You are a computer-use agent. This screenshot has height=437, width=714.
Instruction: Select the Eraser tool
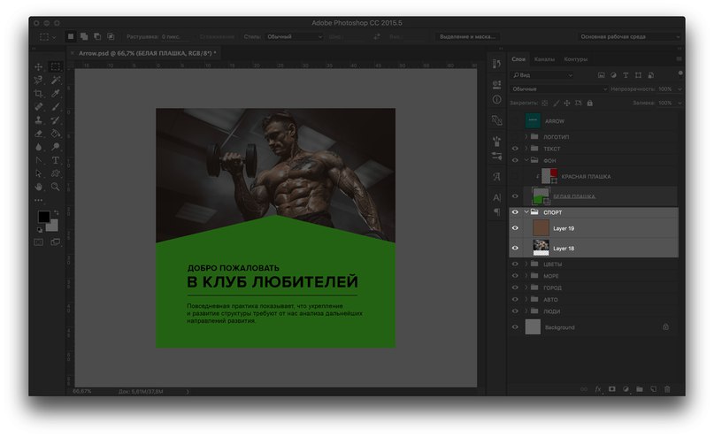tap(39, 134)
